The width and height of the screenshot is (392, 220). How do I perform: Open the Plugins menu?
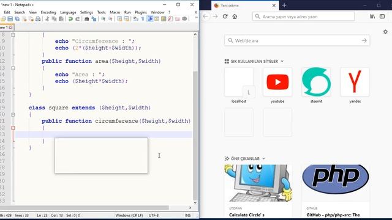(141, 12)
